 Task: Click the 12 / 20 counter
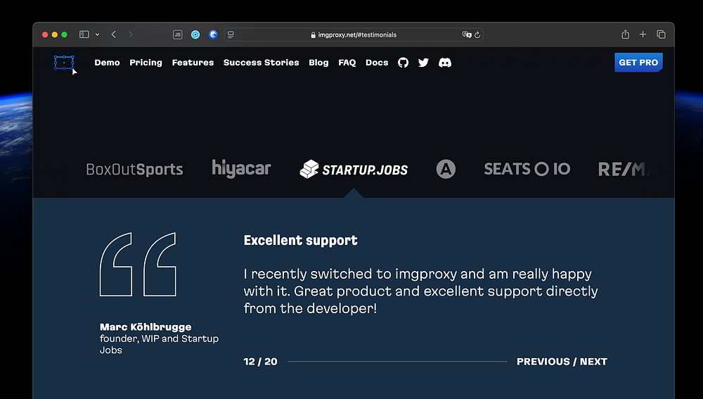click(261, 362)
